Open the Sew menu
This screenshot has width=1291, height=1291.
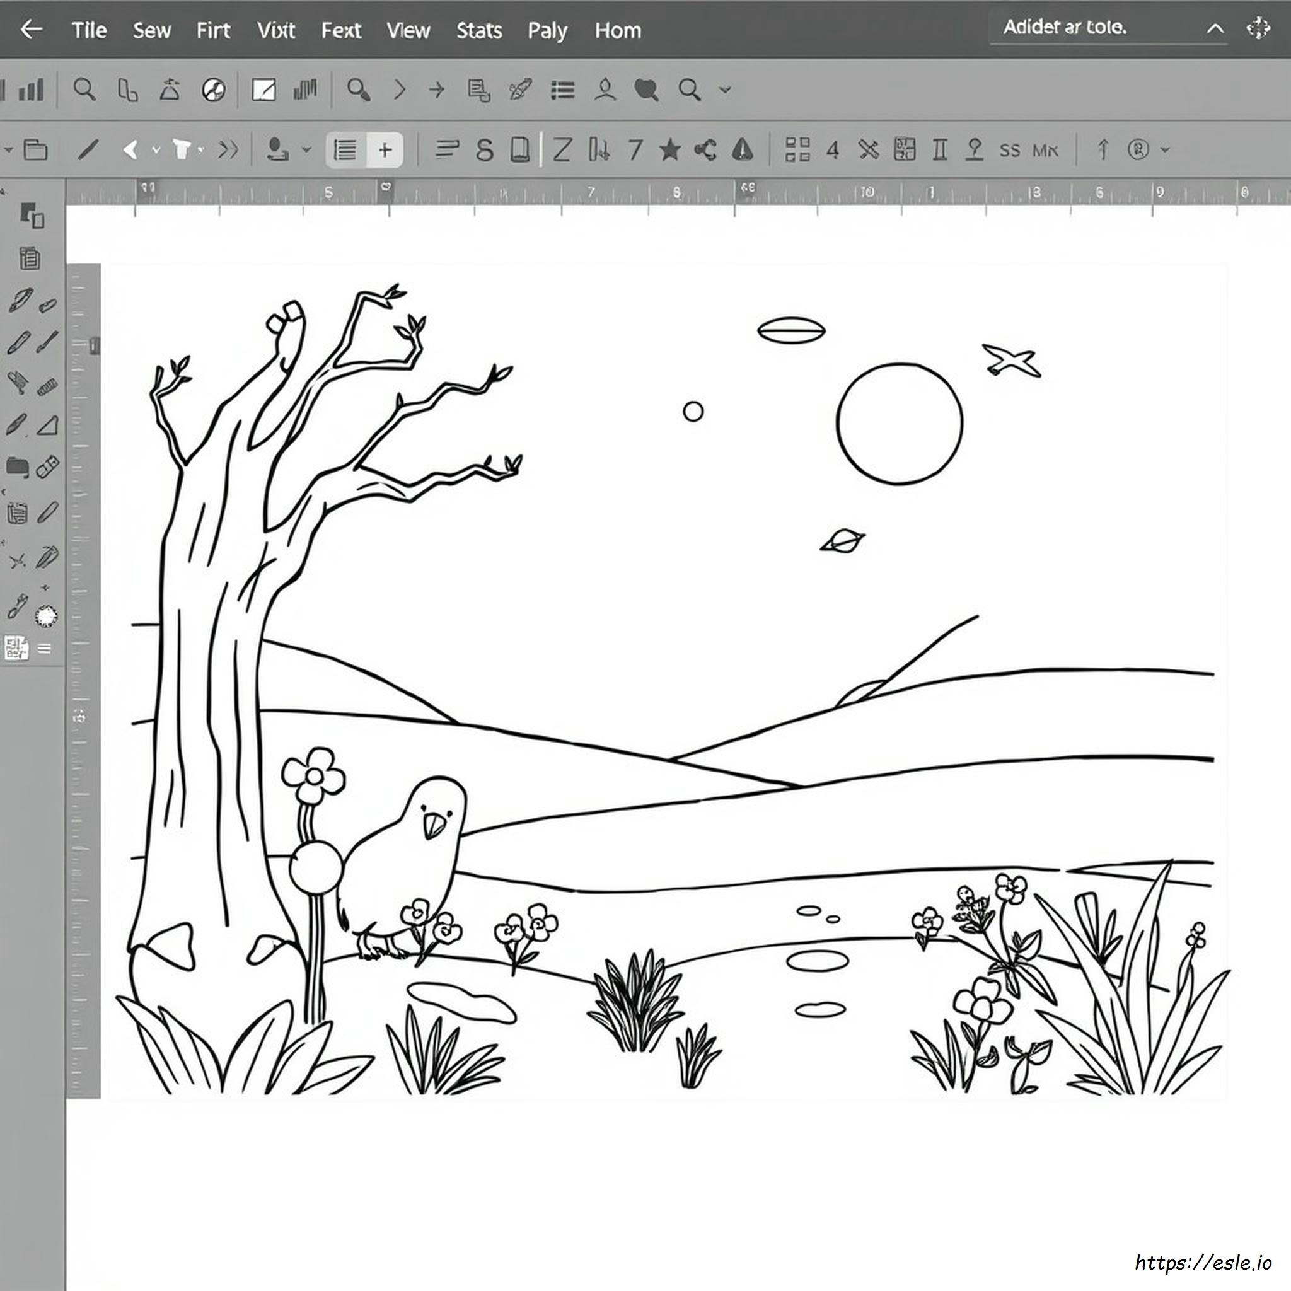point(152,30)
